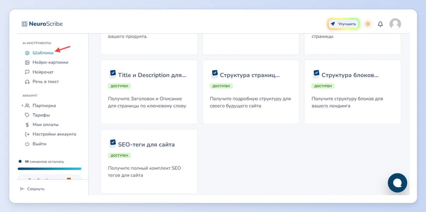This screenshot has height=212, width=426.
Task: Open the Структура страниц... template title
Action: coord(250,75)
